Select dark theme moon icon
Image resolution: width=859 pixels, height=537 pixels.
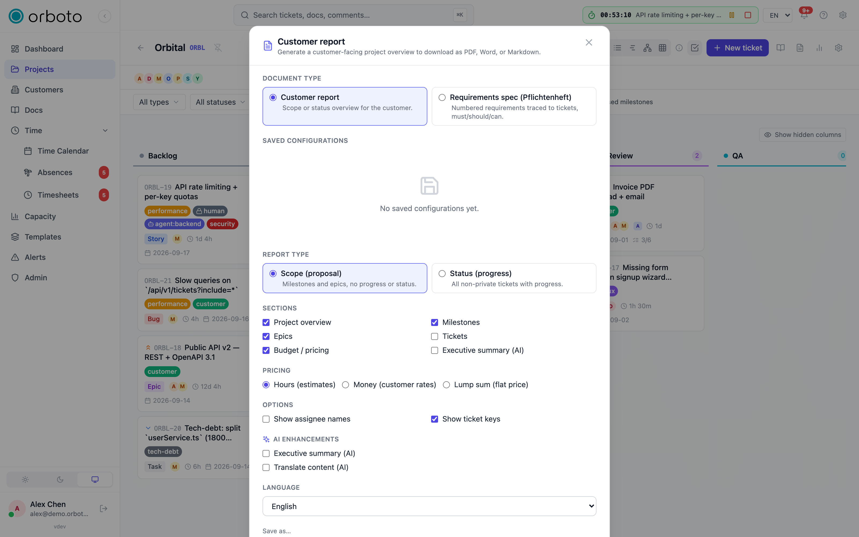(x=60, y=480)
